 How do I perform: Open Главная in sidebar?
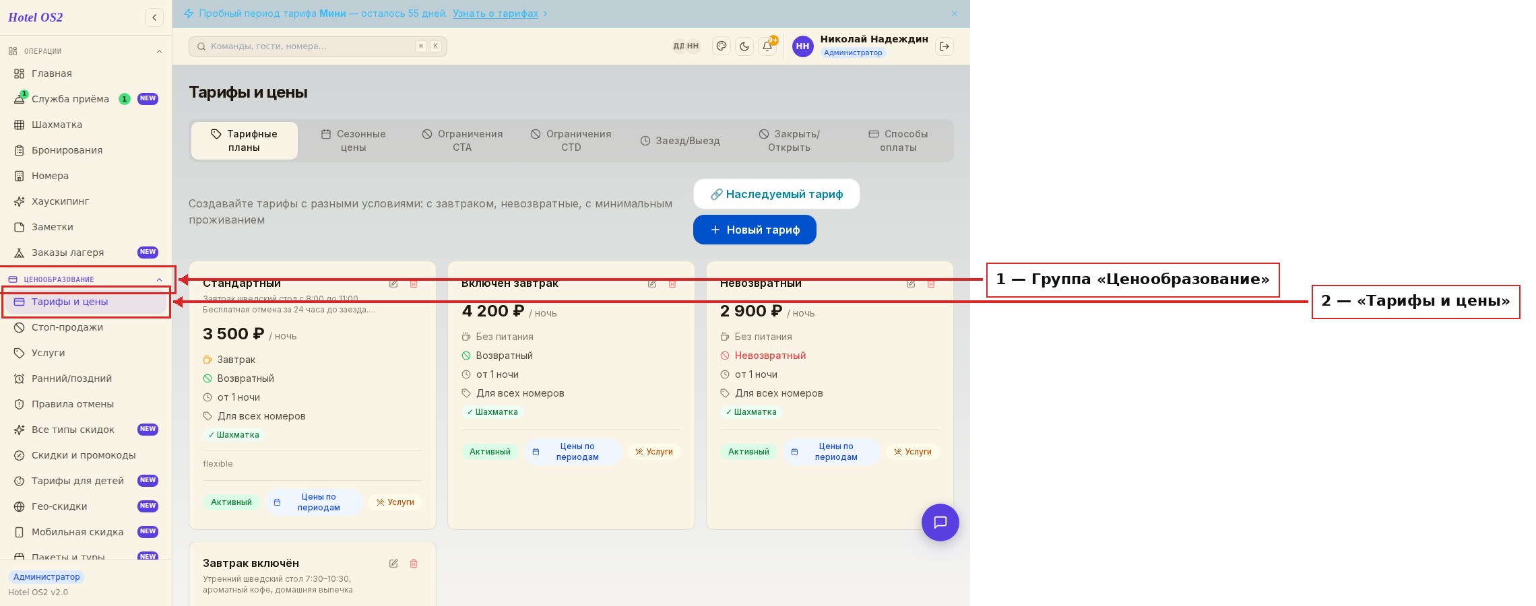tap(86, 73)
